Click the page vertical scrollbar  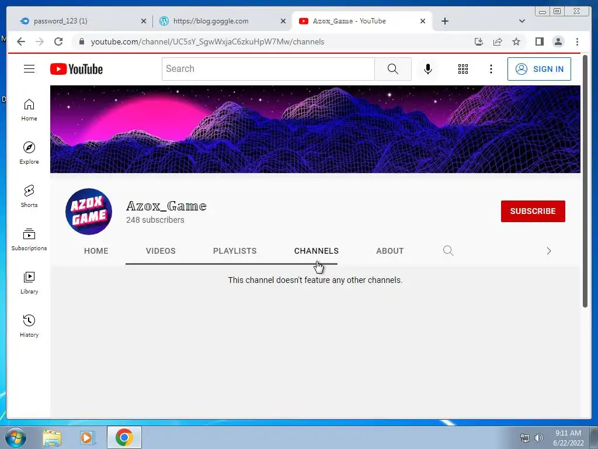585,181
